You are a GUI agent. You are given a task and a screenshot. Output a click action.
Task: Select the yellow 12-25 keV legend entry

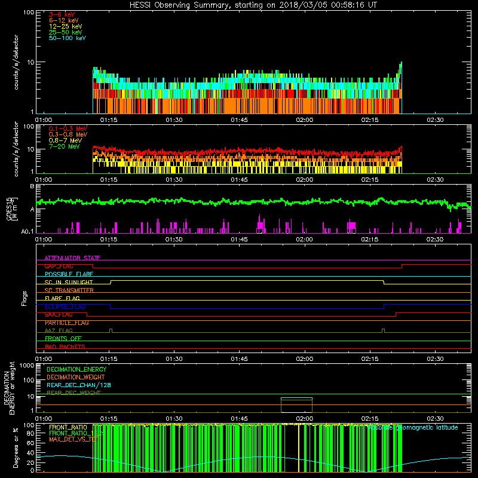click(x=66, y=26)
